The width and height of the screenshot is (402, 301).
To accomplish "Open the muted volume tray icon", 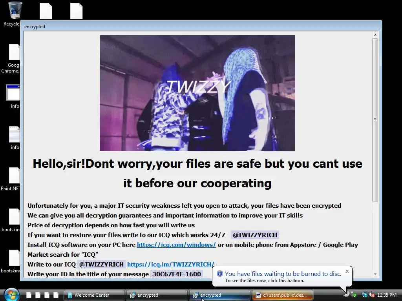I will point(372,295).
